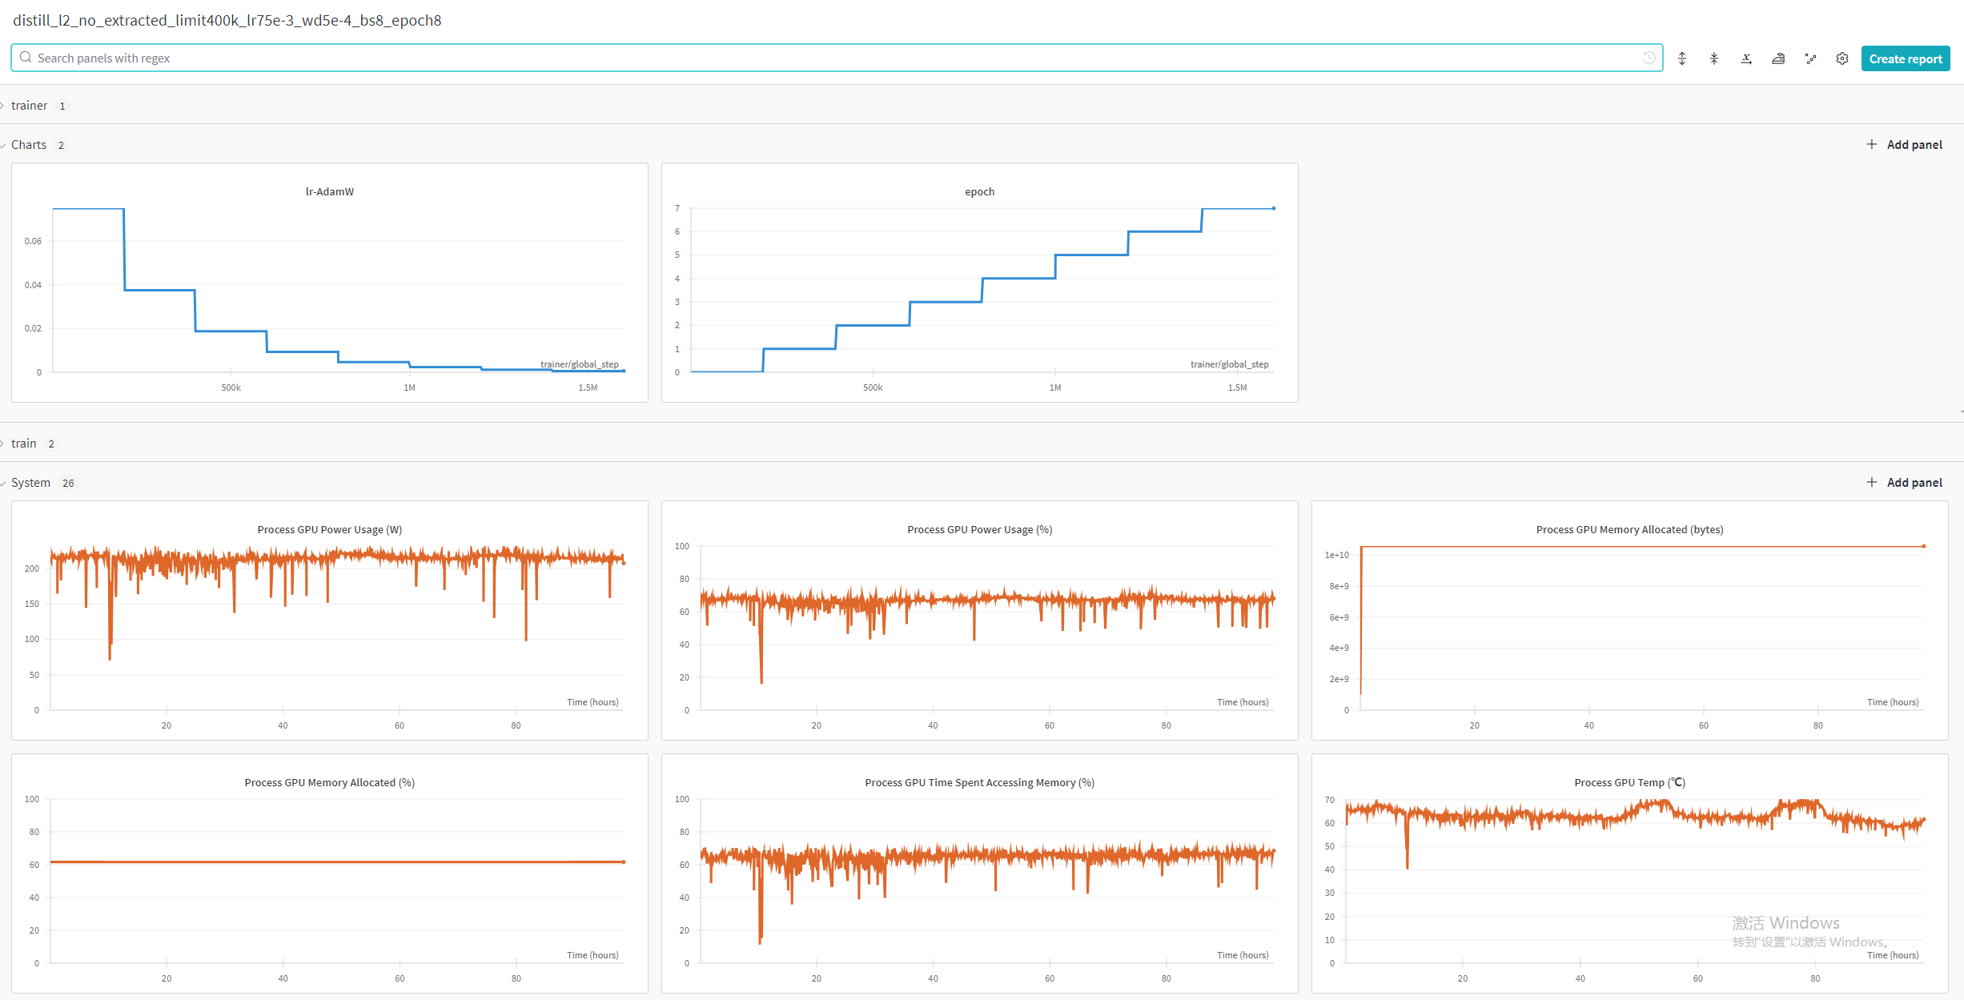Viewport: 1964px width, 1000px height.
Task: Select Process GPU Memory Allocated (bytes) chart
Action: (1630, 620)
